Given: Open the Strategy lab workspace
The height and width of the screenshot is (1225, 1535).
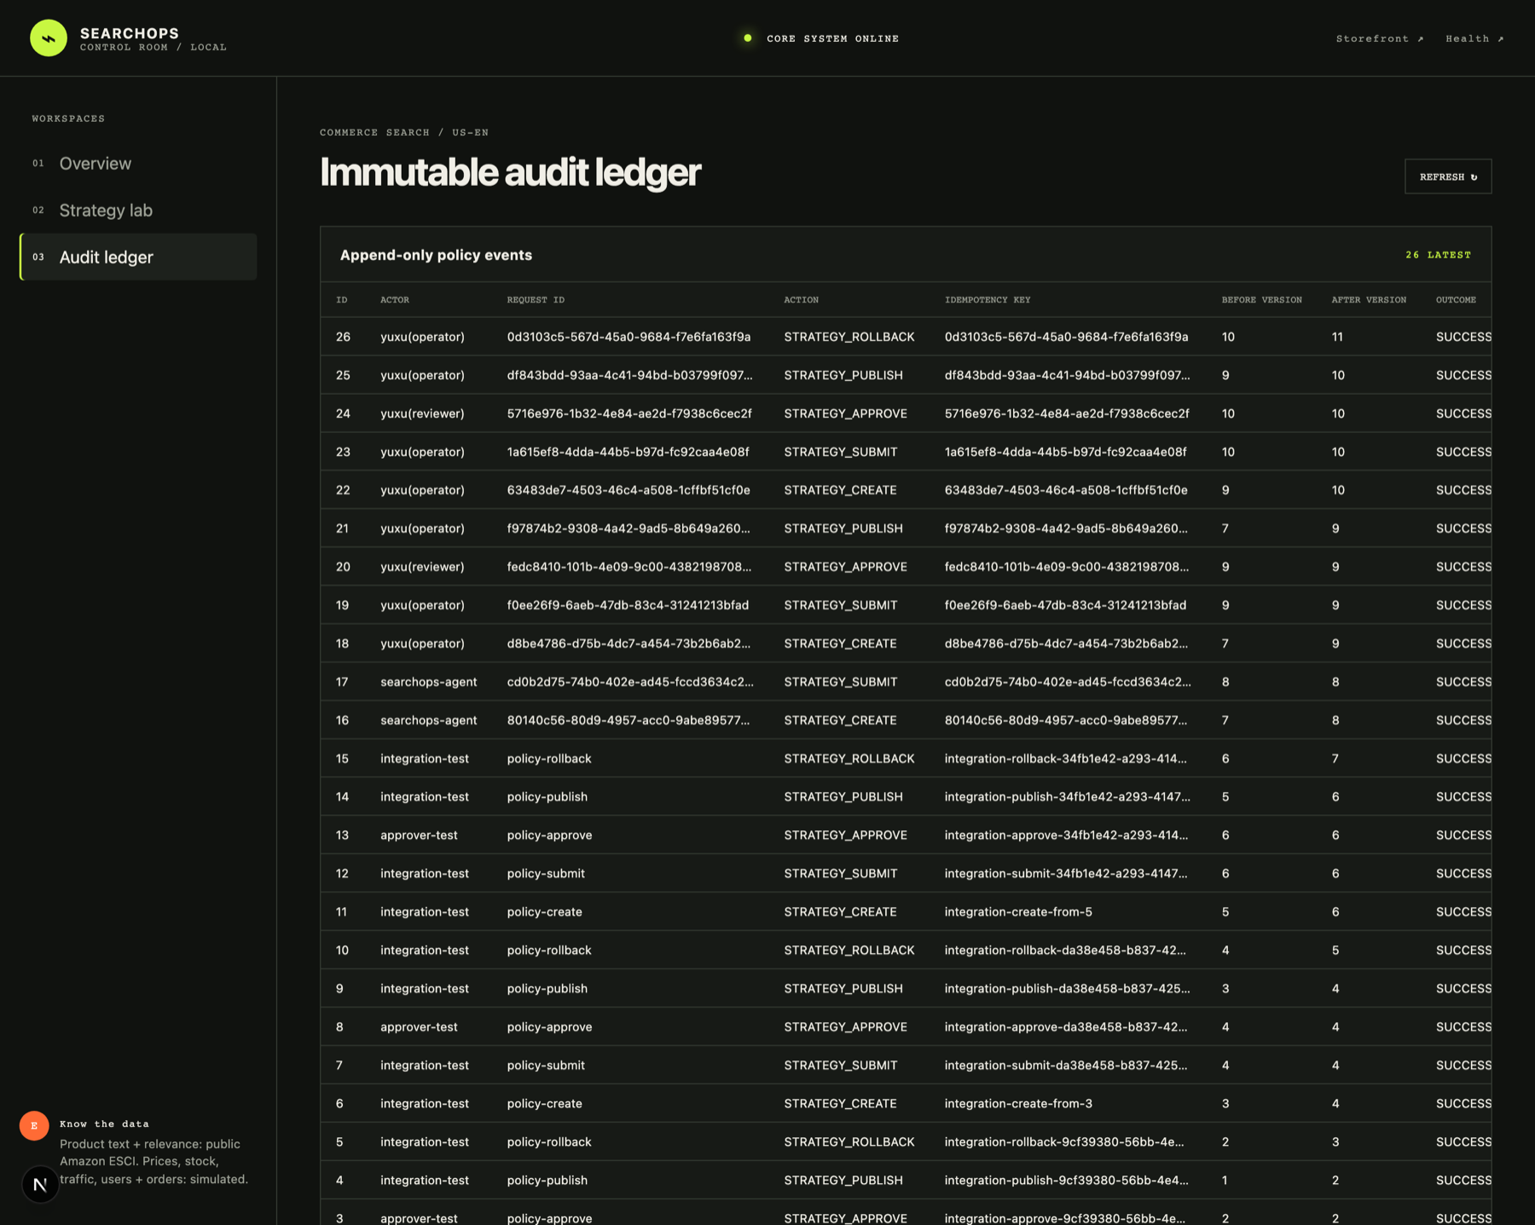Looking at the screenshot, I should tap(138, 210).
